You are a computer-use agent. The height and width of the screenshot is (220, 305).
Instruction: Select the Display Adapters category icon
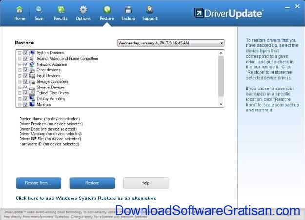(32, 99)
